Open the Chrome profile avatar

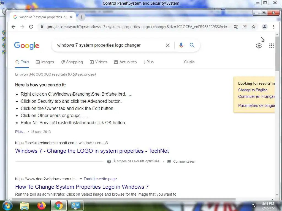[x=265, y=27]
